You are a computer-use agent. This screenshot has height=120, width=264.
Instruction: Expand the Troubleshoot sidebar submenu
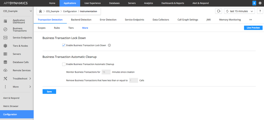(x=30, y=79)
